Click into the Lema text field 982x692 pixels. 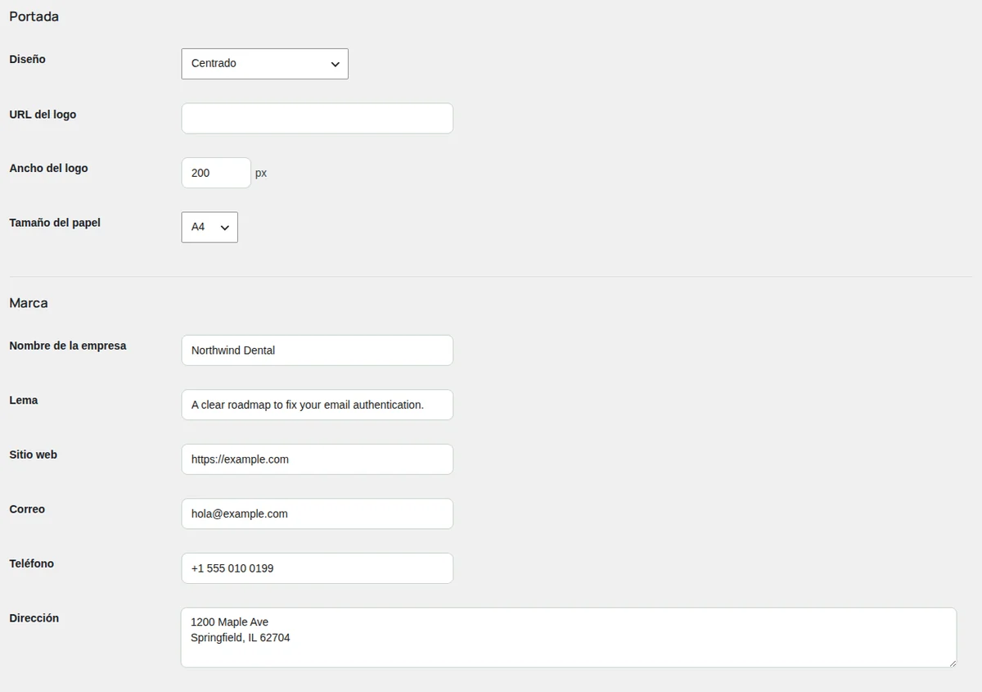(317, 405)
